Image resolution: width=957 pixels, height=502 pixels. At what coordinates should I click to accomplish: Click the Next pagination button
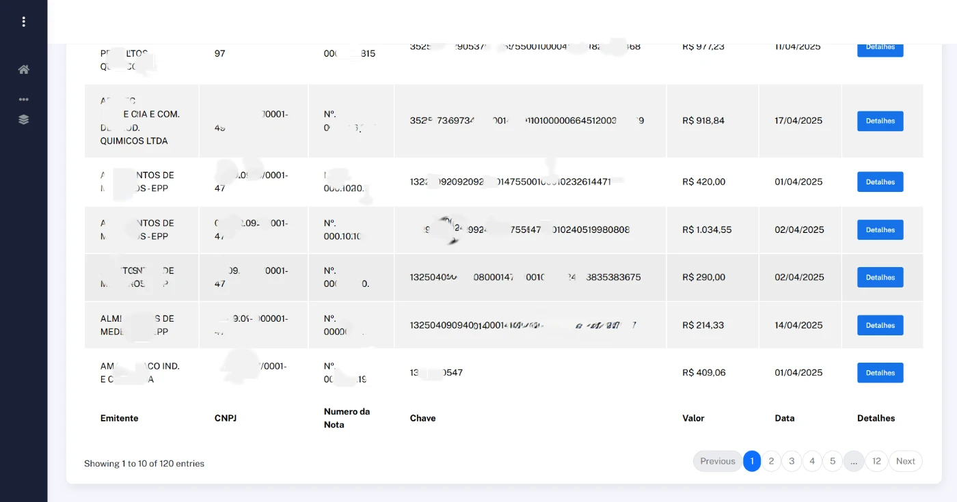pyautogui.click(x=905, y=462)
